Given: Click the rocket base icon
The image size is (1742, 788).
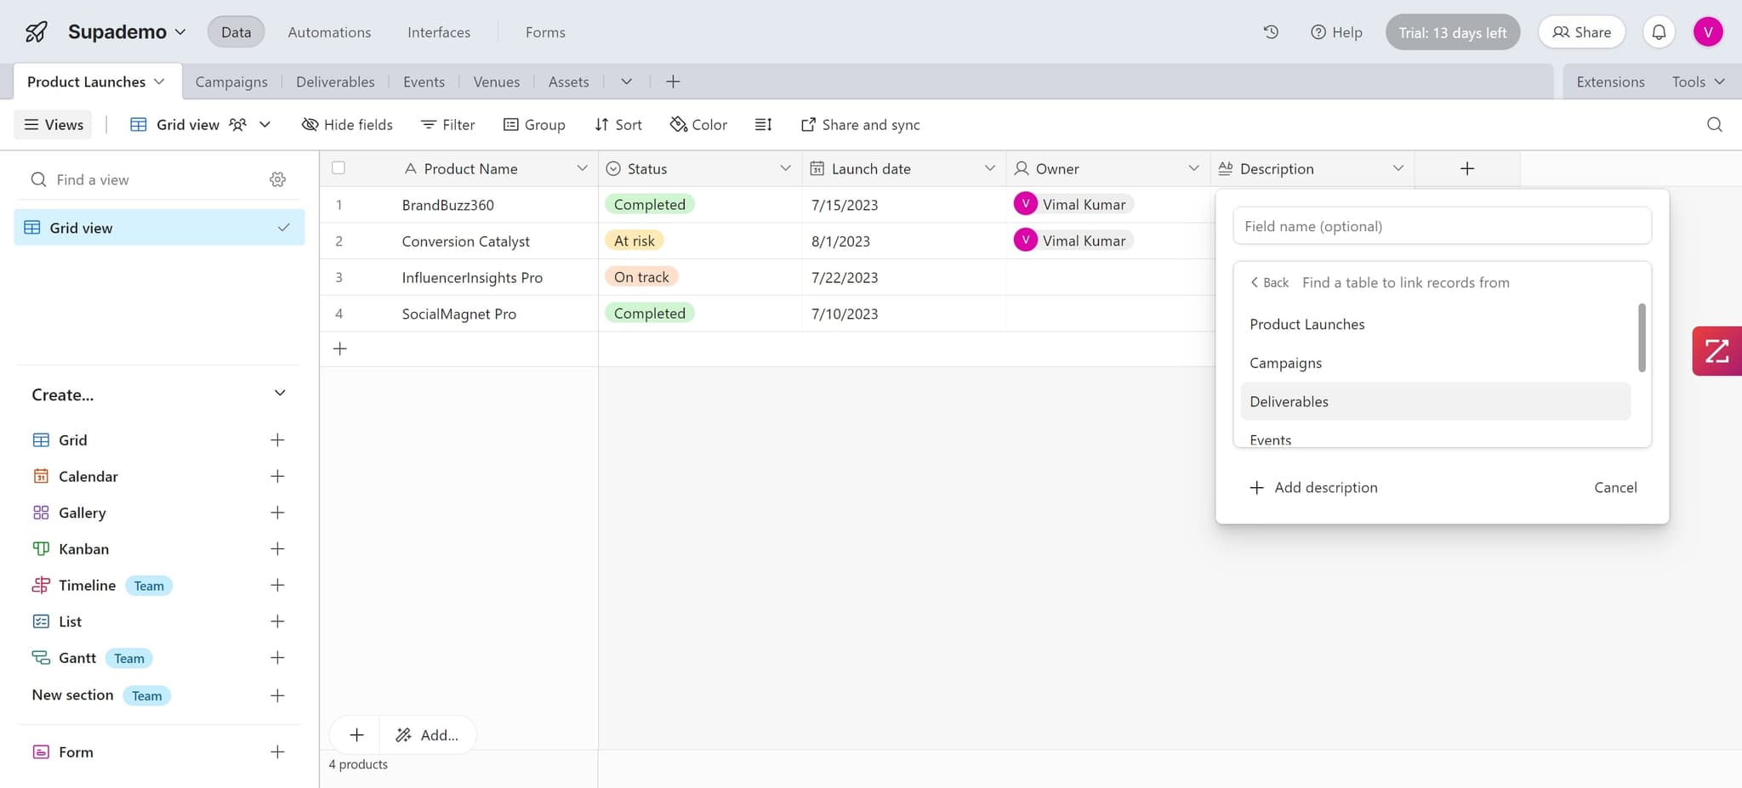Looking at the screenshot, I should (x=36, y=32).
